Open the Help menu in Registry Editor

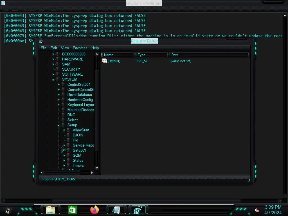click(95, 48)
